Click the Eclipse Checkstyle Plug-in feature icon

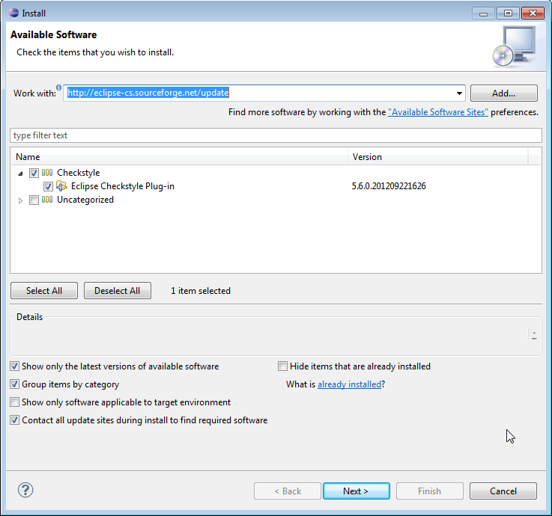tap(61, 186)
